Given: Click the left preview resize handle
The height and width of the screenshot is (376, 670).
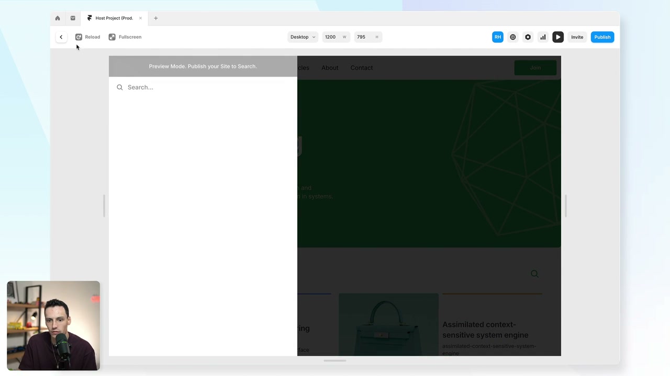Looking at the screenshot, I should 104,206.
